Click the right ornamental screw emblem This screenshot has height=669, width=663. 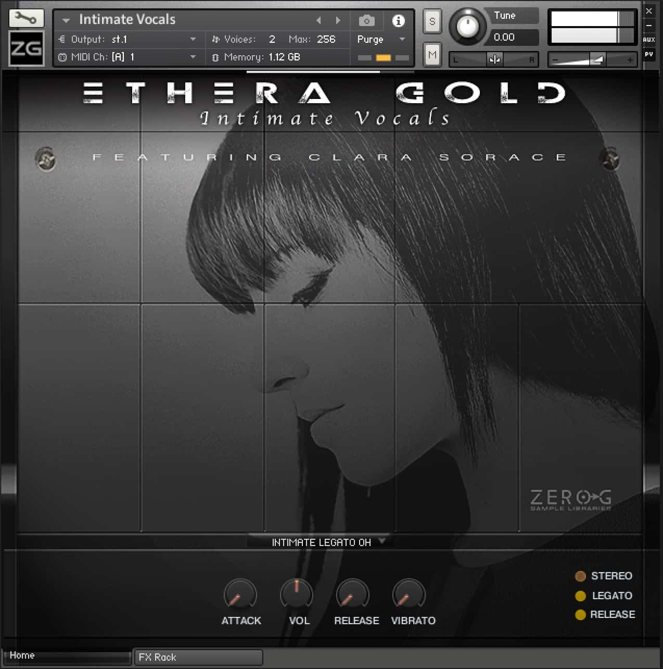[x=609, y=158]
